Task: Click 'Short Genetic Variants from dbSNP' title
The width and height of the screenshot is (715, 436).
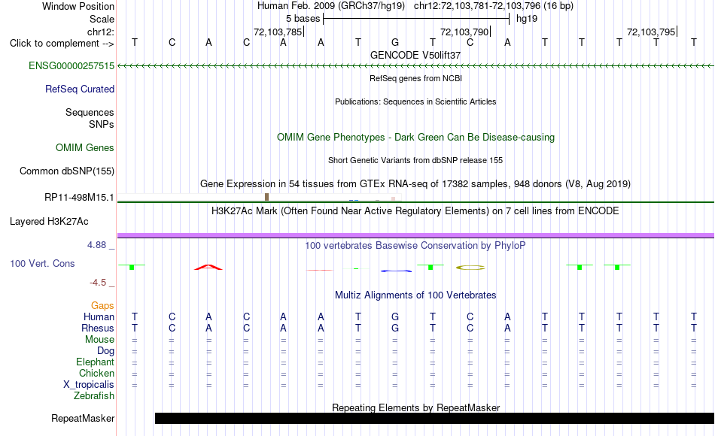Action: point(415,160)
